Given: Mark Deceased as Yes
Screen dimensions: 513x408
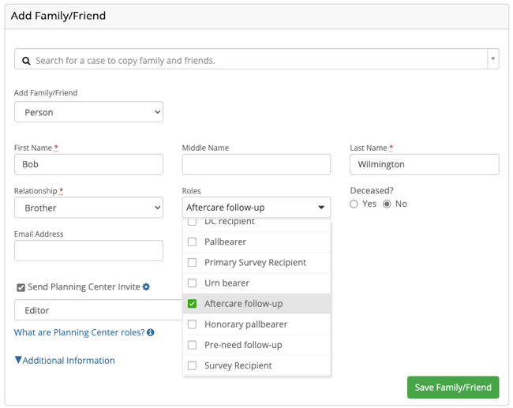Looking at the screenshot, I should click(354, 204).
